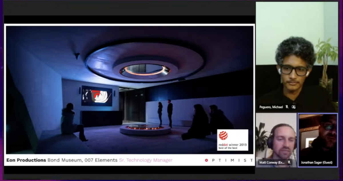Viewport: 343px width, 181px height.
Task: Click the glowing circular ceiling skylight
Action: [145, 71]
